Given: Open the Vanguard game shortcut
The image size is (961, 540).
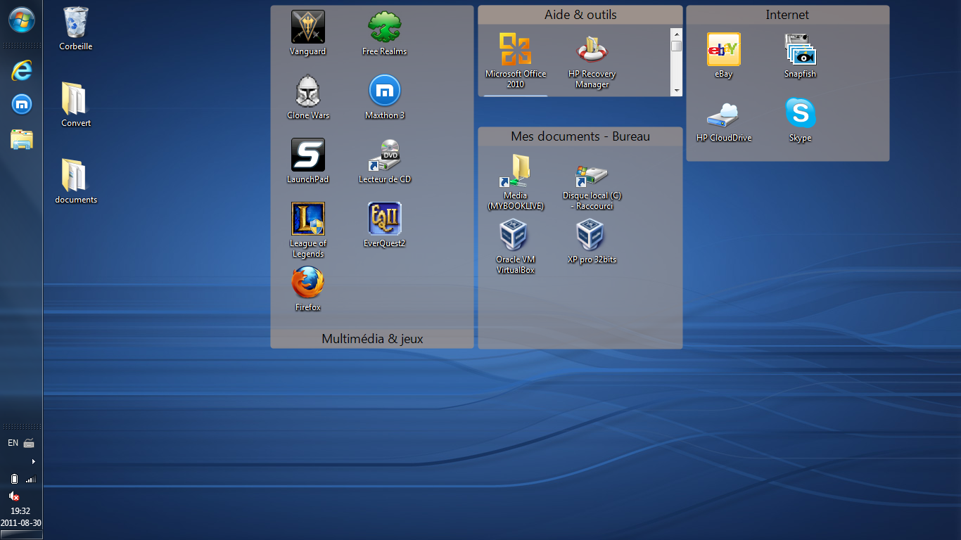Looking at the screenshot, I should pyautogui.click(x=308, y=33).
